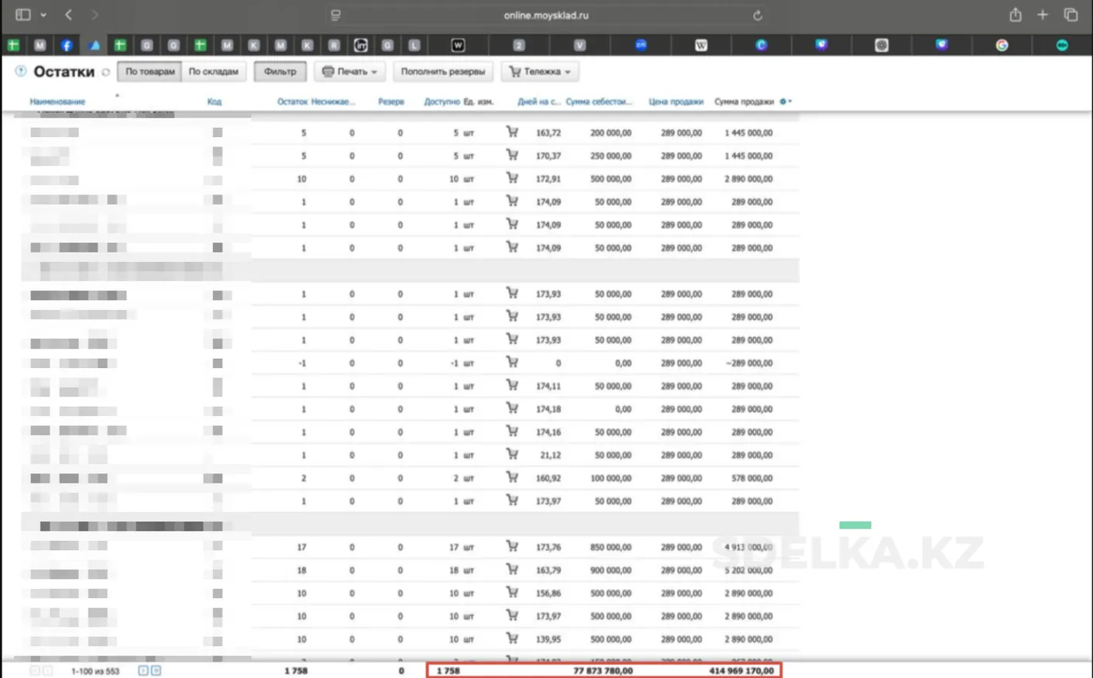Switch view to По складам
Image resolution: width=1093 pixels, height=678 pixels.
[214, 71]
